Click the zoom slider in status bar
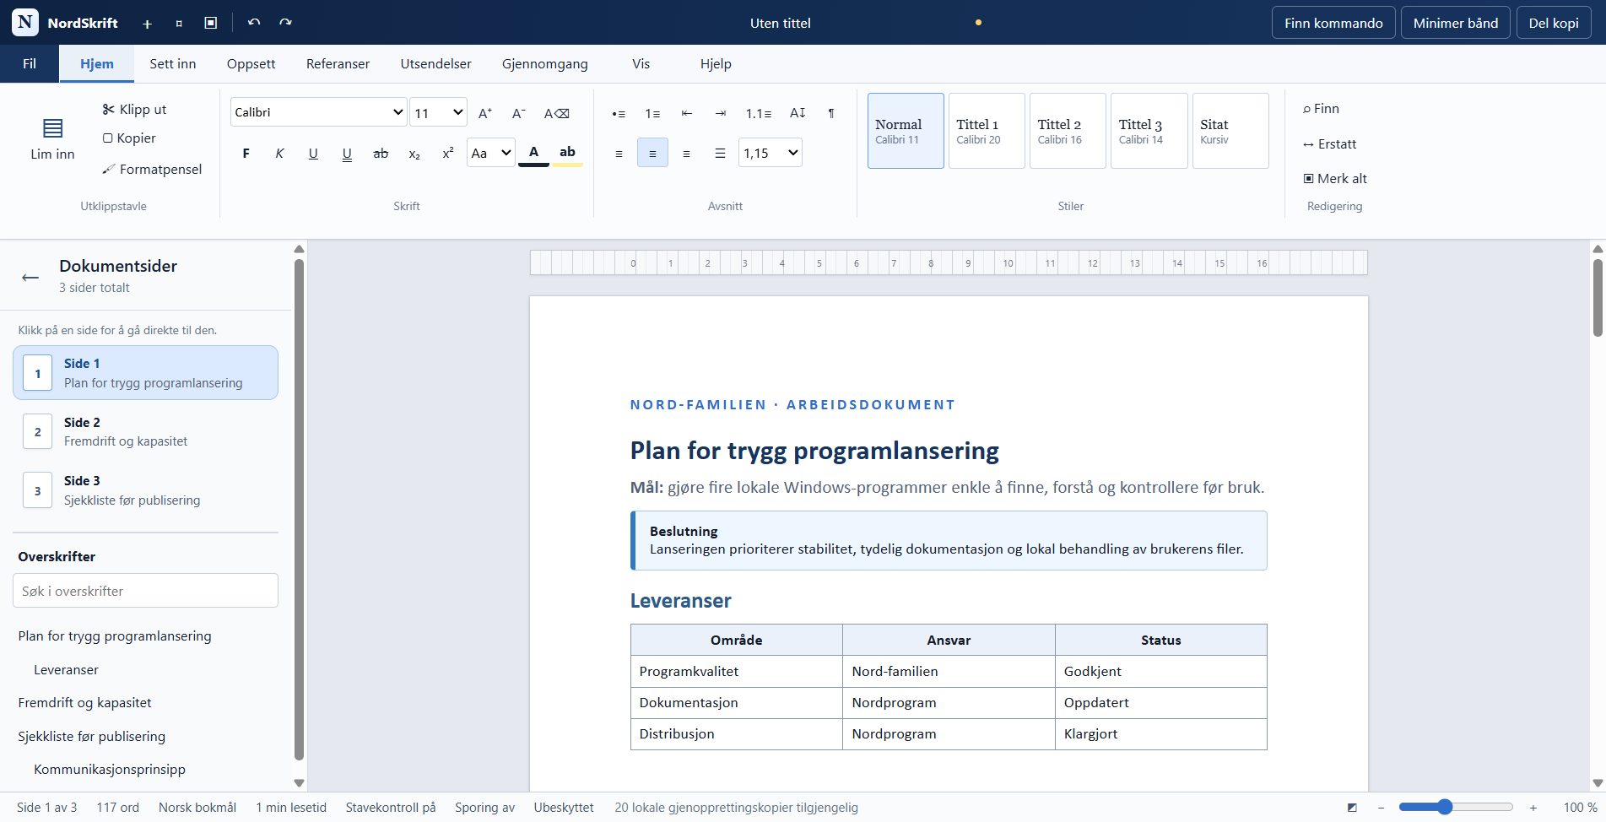The width and height of the screenshot is (1606, 822). 1456,807
